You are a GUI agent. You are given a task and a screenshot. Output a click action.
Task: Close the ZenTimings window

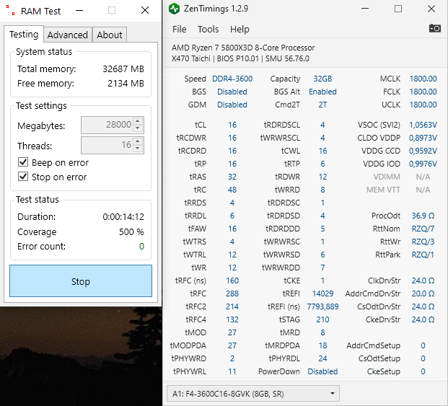(431, 9)
